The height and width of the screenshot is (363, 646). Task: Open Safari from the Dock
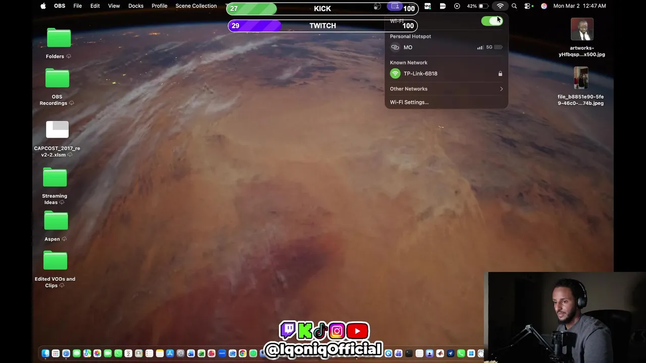pyautogui.click(x=66, y=353)
